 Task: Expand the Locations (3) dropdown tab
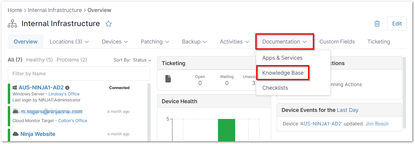69,42
